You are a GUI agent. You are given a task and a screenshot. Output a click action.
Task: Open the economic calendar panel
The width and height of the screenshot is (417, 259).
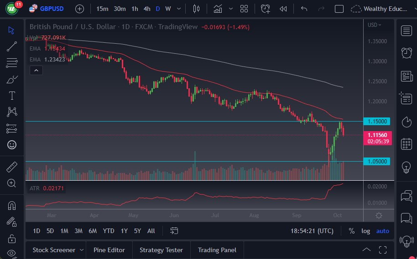pyautogui.click(x=406, y=144)
